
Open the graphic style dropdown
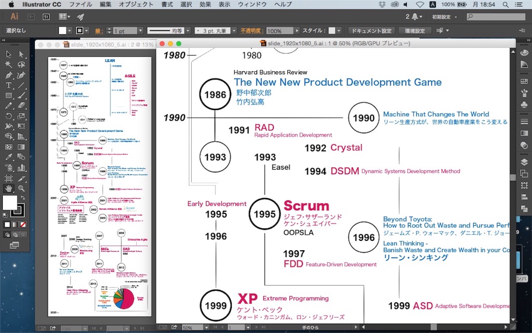click(x=339, y=31)
